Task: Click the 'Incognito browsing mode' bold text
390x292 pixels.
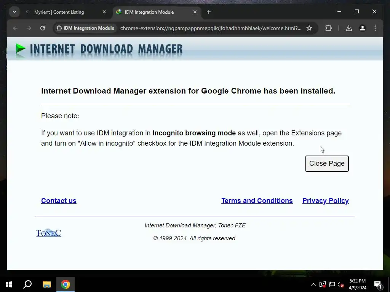Action: click(x=194, y=133)
